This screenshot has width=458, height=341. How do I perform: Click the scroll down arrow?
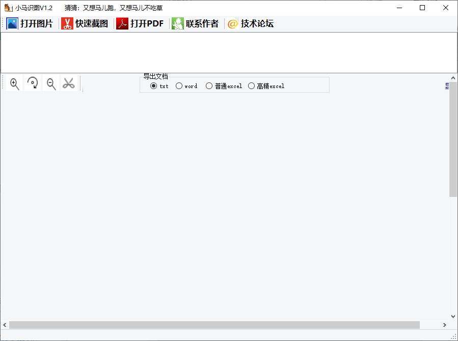[453, 317]
